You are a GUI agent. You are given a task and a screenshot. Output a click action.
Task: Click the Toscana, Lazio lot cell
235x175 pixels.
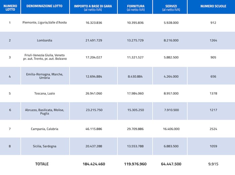[x=45, y=93]
